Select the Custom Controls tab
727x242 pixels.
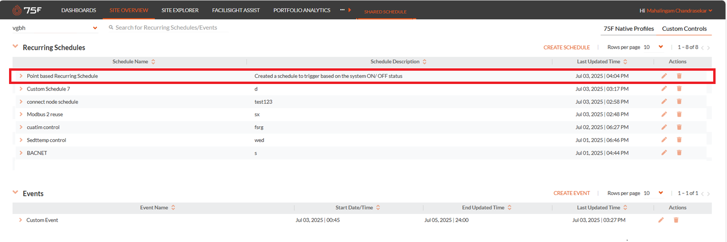click(684, 29)
